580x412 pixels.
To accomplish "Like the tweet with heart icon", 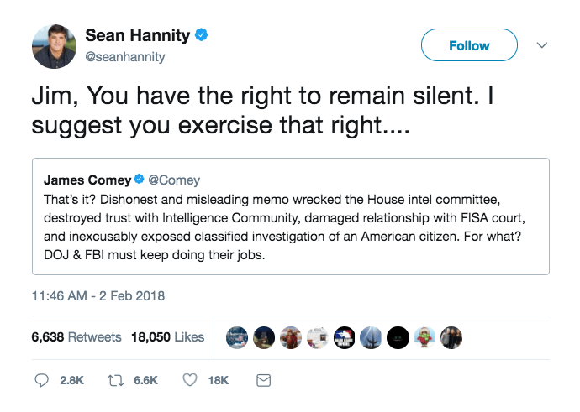I will 190,380.
